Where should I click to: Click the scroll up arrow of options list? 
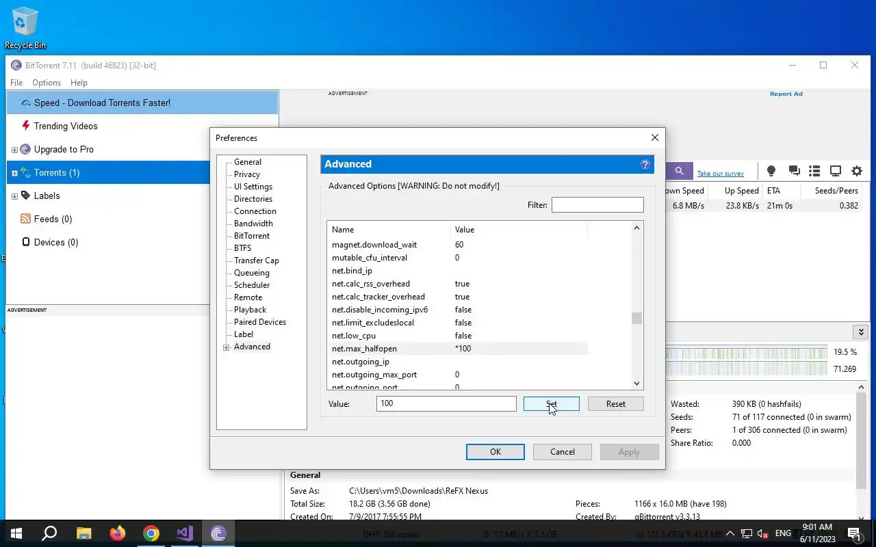click(636, 228)
